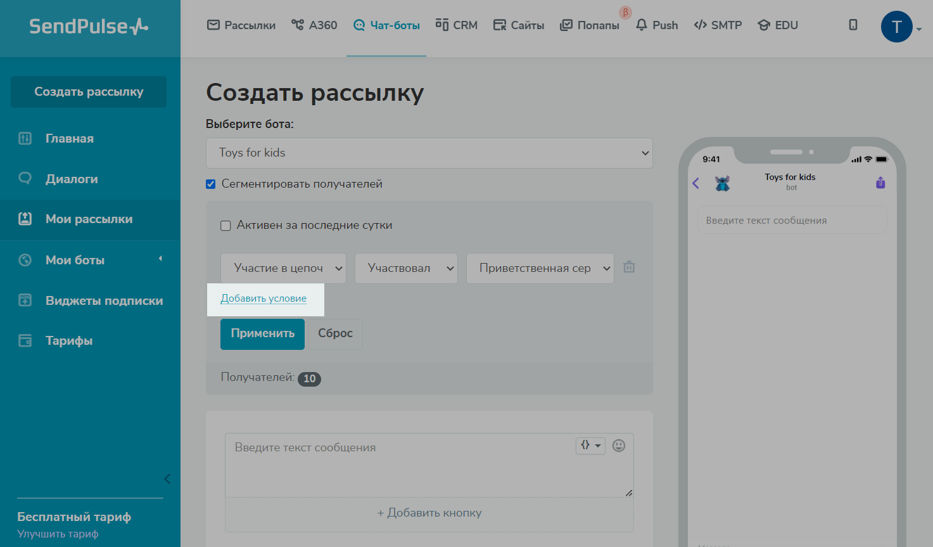Click the share icon in phone preview

(880, 183)
